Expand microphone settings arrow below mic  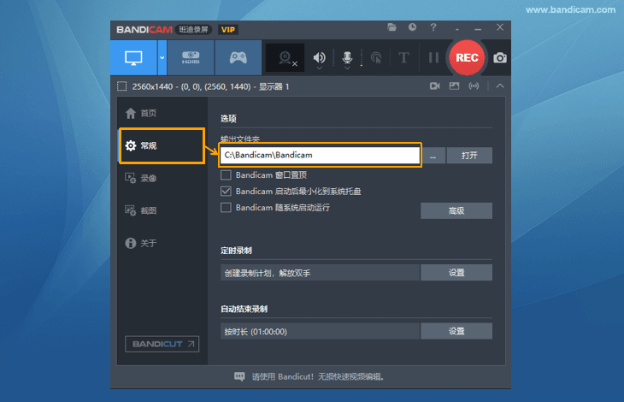click(347, 68)
